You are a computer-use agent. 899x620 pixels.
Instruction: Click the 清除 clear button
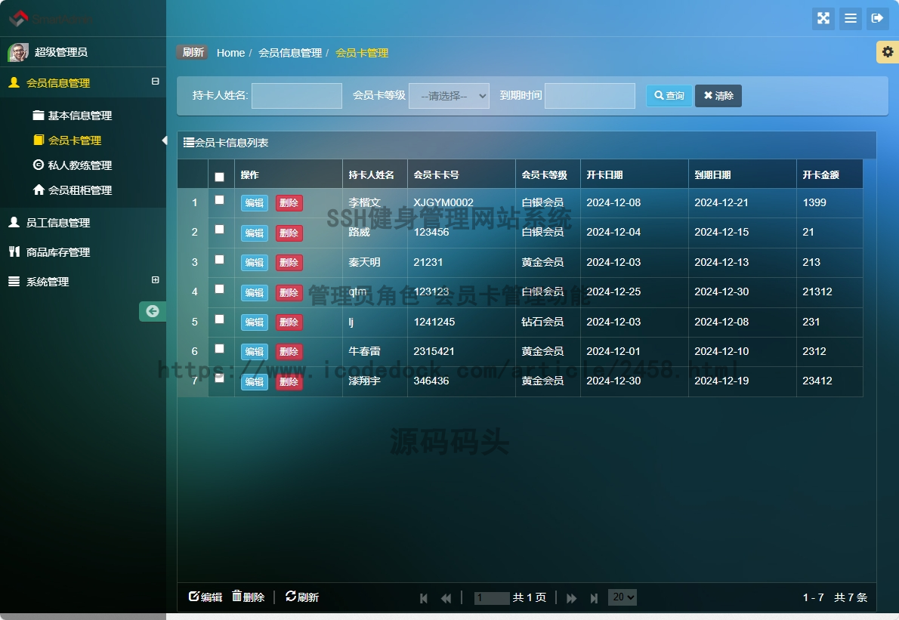[718, 96]
